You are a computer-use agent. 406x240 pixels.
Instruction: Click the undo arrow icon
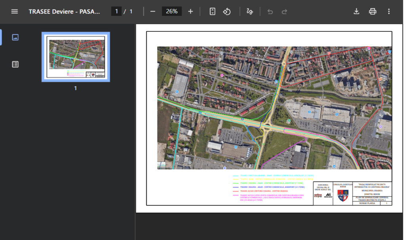270,12
